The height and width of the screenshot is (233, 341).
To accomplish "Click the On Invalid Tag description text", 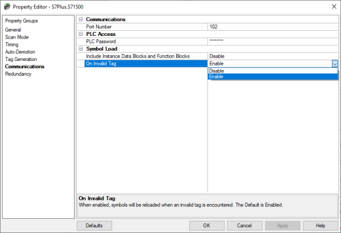I will 181,205.
